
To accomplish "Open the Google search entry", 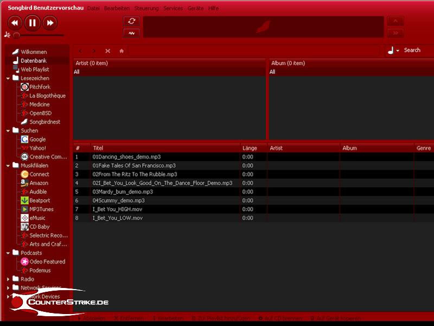I will click(x=37, y=140).
